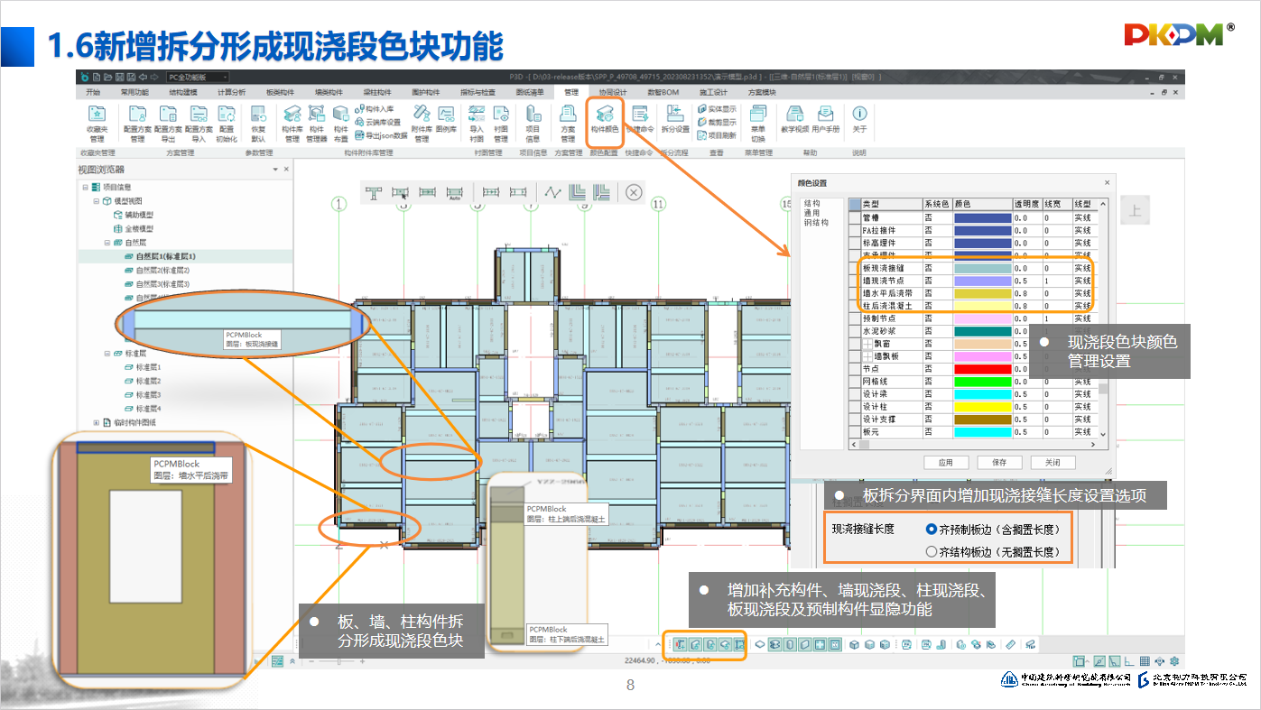Click 保存 in the 颜色设置 dialog
1261x710 pixels.
pyautogui.click(x=999, y=462)
